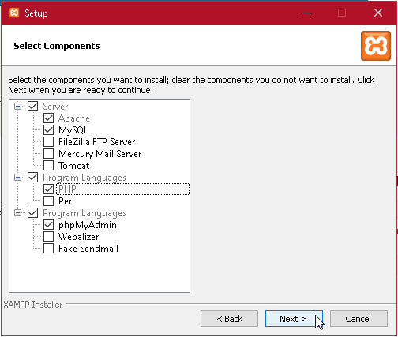
Task: Uncheck the phpMyAdmin checkbox
Action: pyautogui.click(x=49, y=225)
